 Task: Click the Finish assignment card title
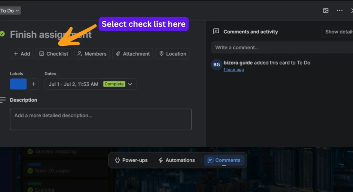[51, 35]
